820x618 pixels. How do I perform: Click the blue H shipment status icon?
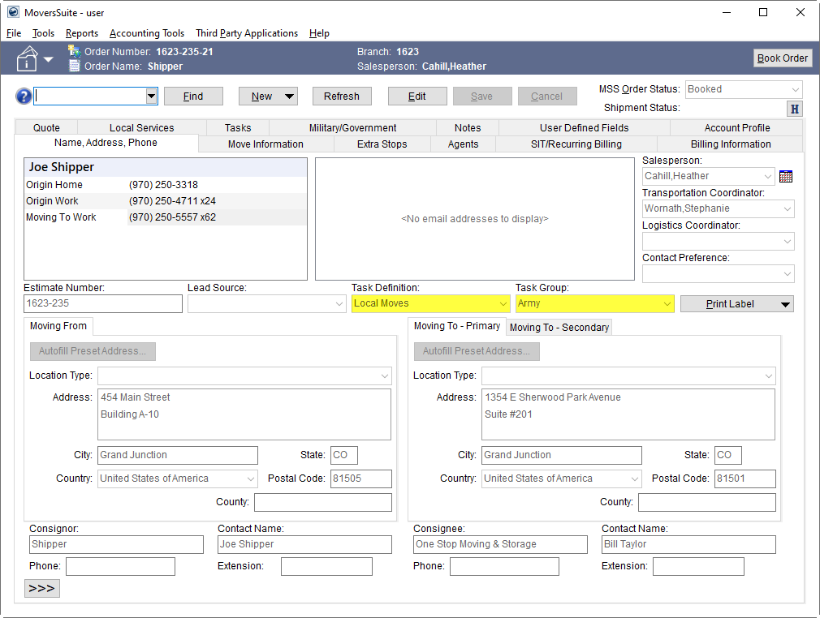(795, 109)
